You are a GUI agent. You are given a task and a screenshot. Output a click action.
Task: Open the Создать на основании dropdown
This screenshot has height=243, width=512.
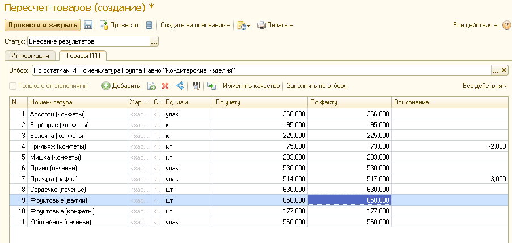click(x=195, y=25)
